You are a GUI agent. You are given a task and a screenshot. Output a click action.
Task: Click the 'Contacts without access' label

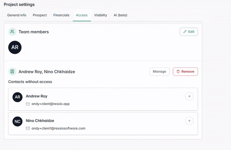click(x=30, y=82)
